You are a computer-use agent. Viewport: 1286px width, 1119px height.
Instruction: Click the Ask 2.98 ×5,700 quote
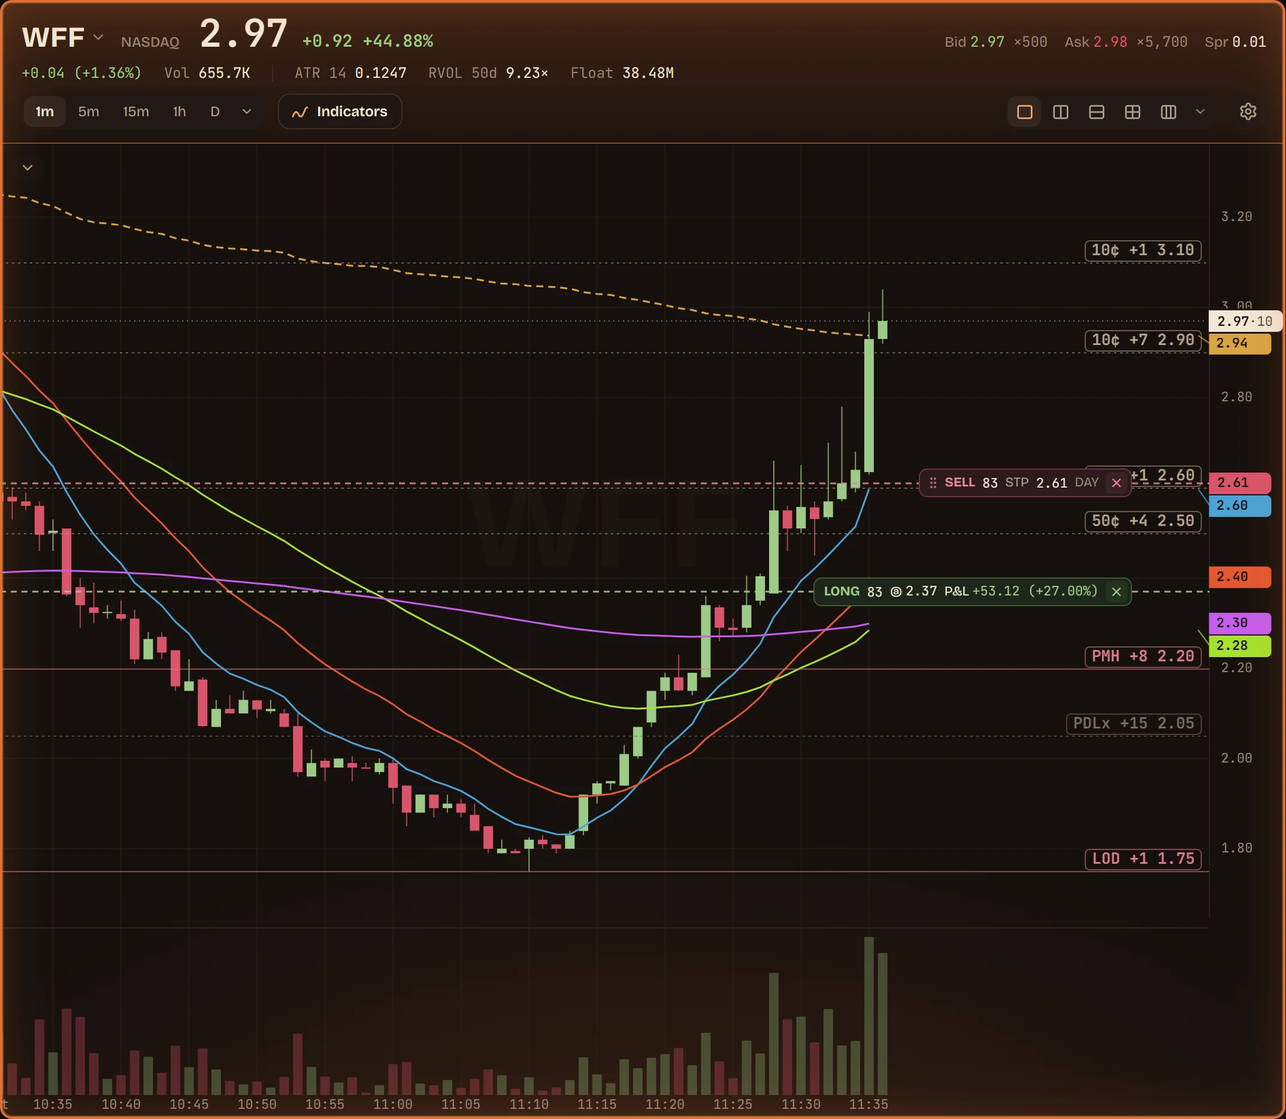point(1125,42)
